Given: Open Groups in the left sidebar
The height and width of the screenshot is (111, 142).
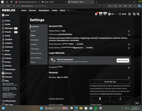Looking at the screenshot, I should 6,62.
